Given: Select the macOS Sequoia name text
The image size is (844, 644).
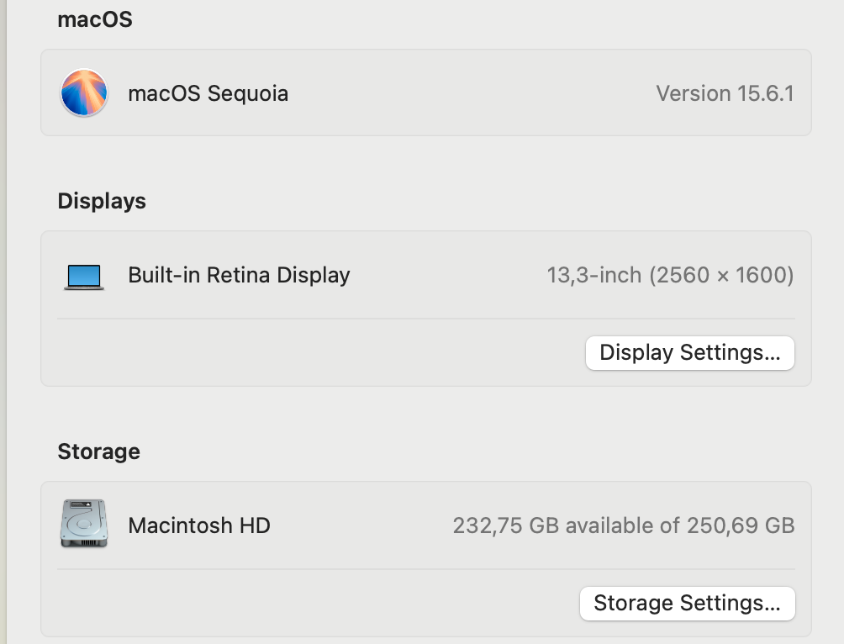Looking at the screenshot, I should pos(208,93).
